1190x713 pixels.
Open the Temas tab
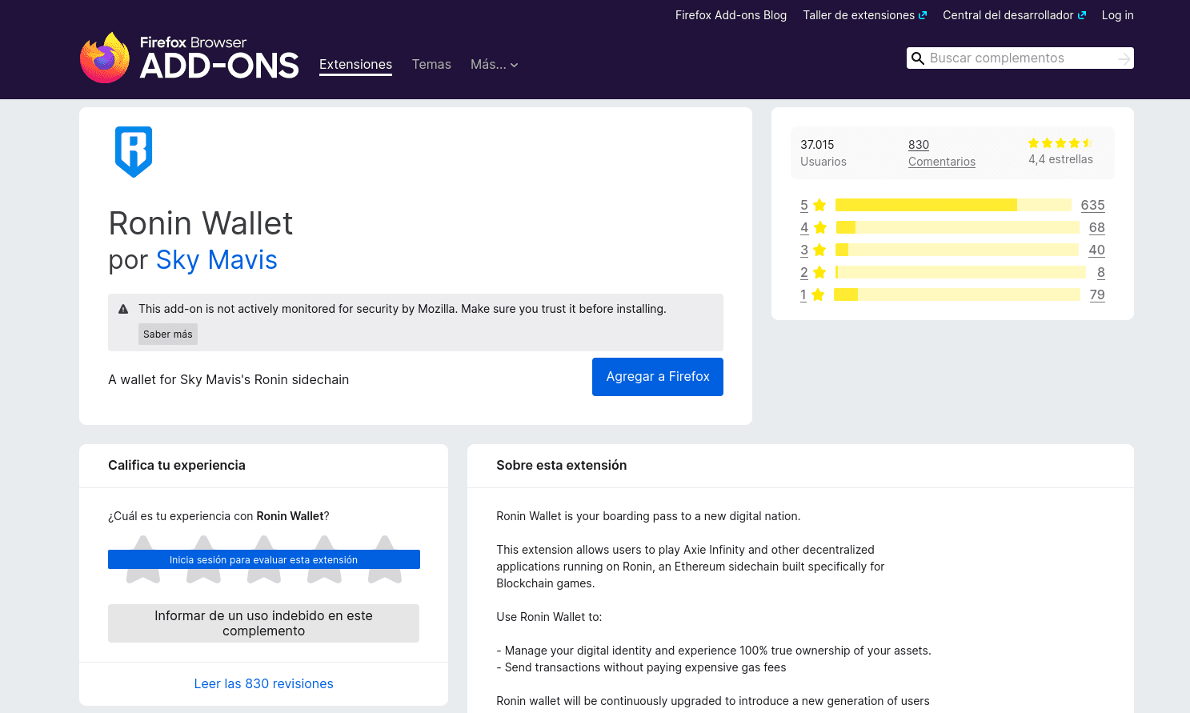point(431,65)
